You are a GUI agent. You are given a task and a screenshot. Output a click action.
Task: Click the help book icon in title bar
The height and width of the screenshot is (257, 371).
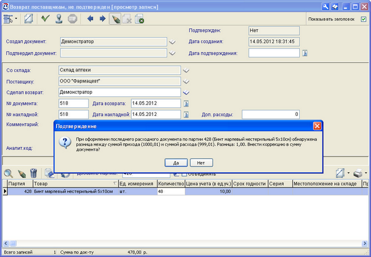pos(335,6)
